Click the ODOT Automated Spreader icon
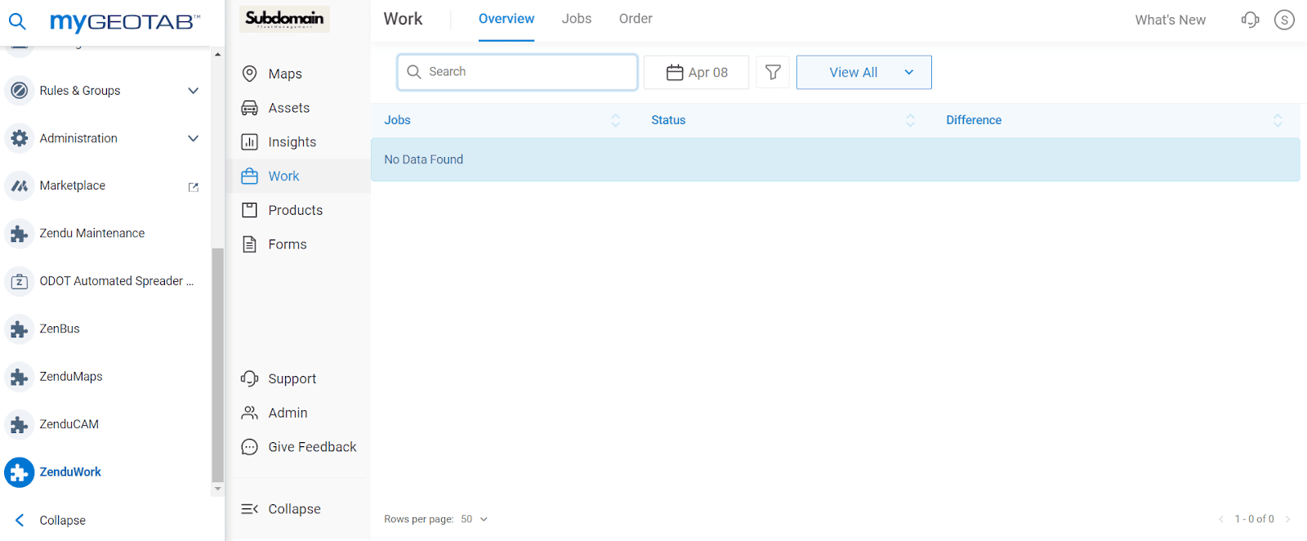Image resolution: width=1307 pixels, height=541 pixels. point(20,281)
